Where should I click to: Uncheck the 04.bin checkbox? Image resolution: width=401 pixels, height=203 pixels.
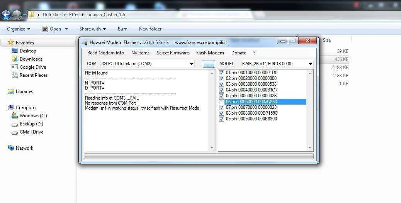[x=221, y=90]
